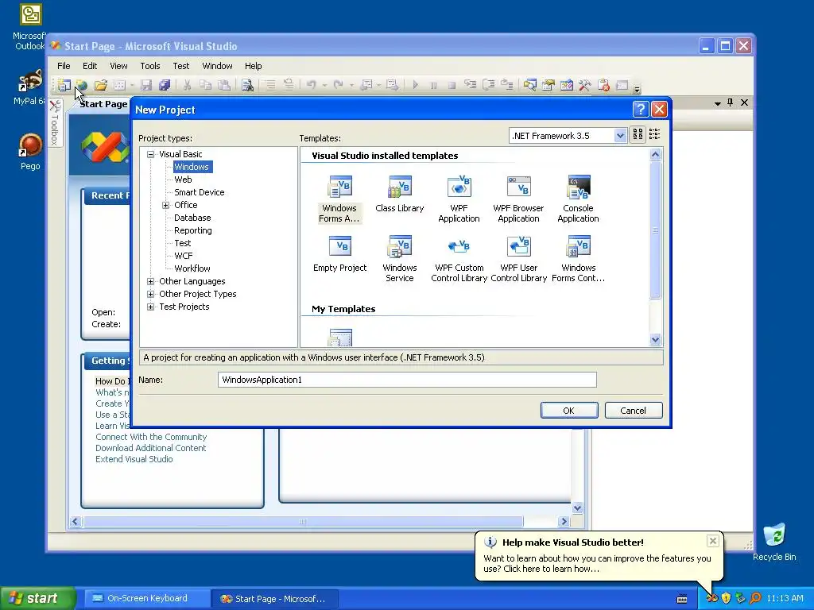This screenshot has width=814, height=610.
Task: Select Web under Visual Basic project types
Action: coord(183,180)
